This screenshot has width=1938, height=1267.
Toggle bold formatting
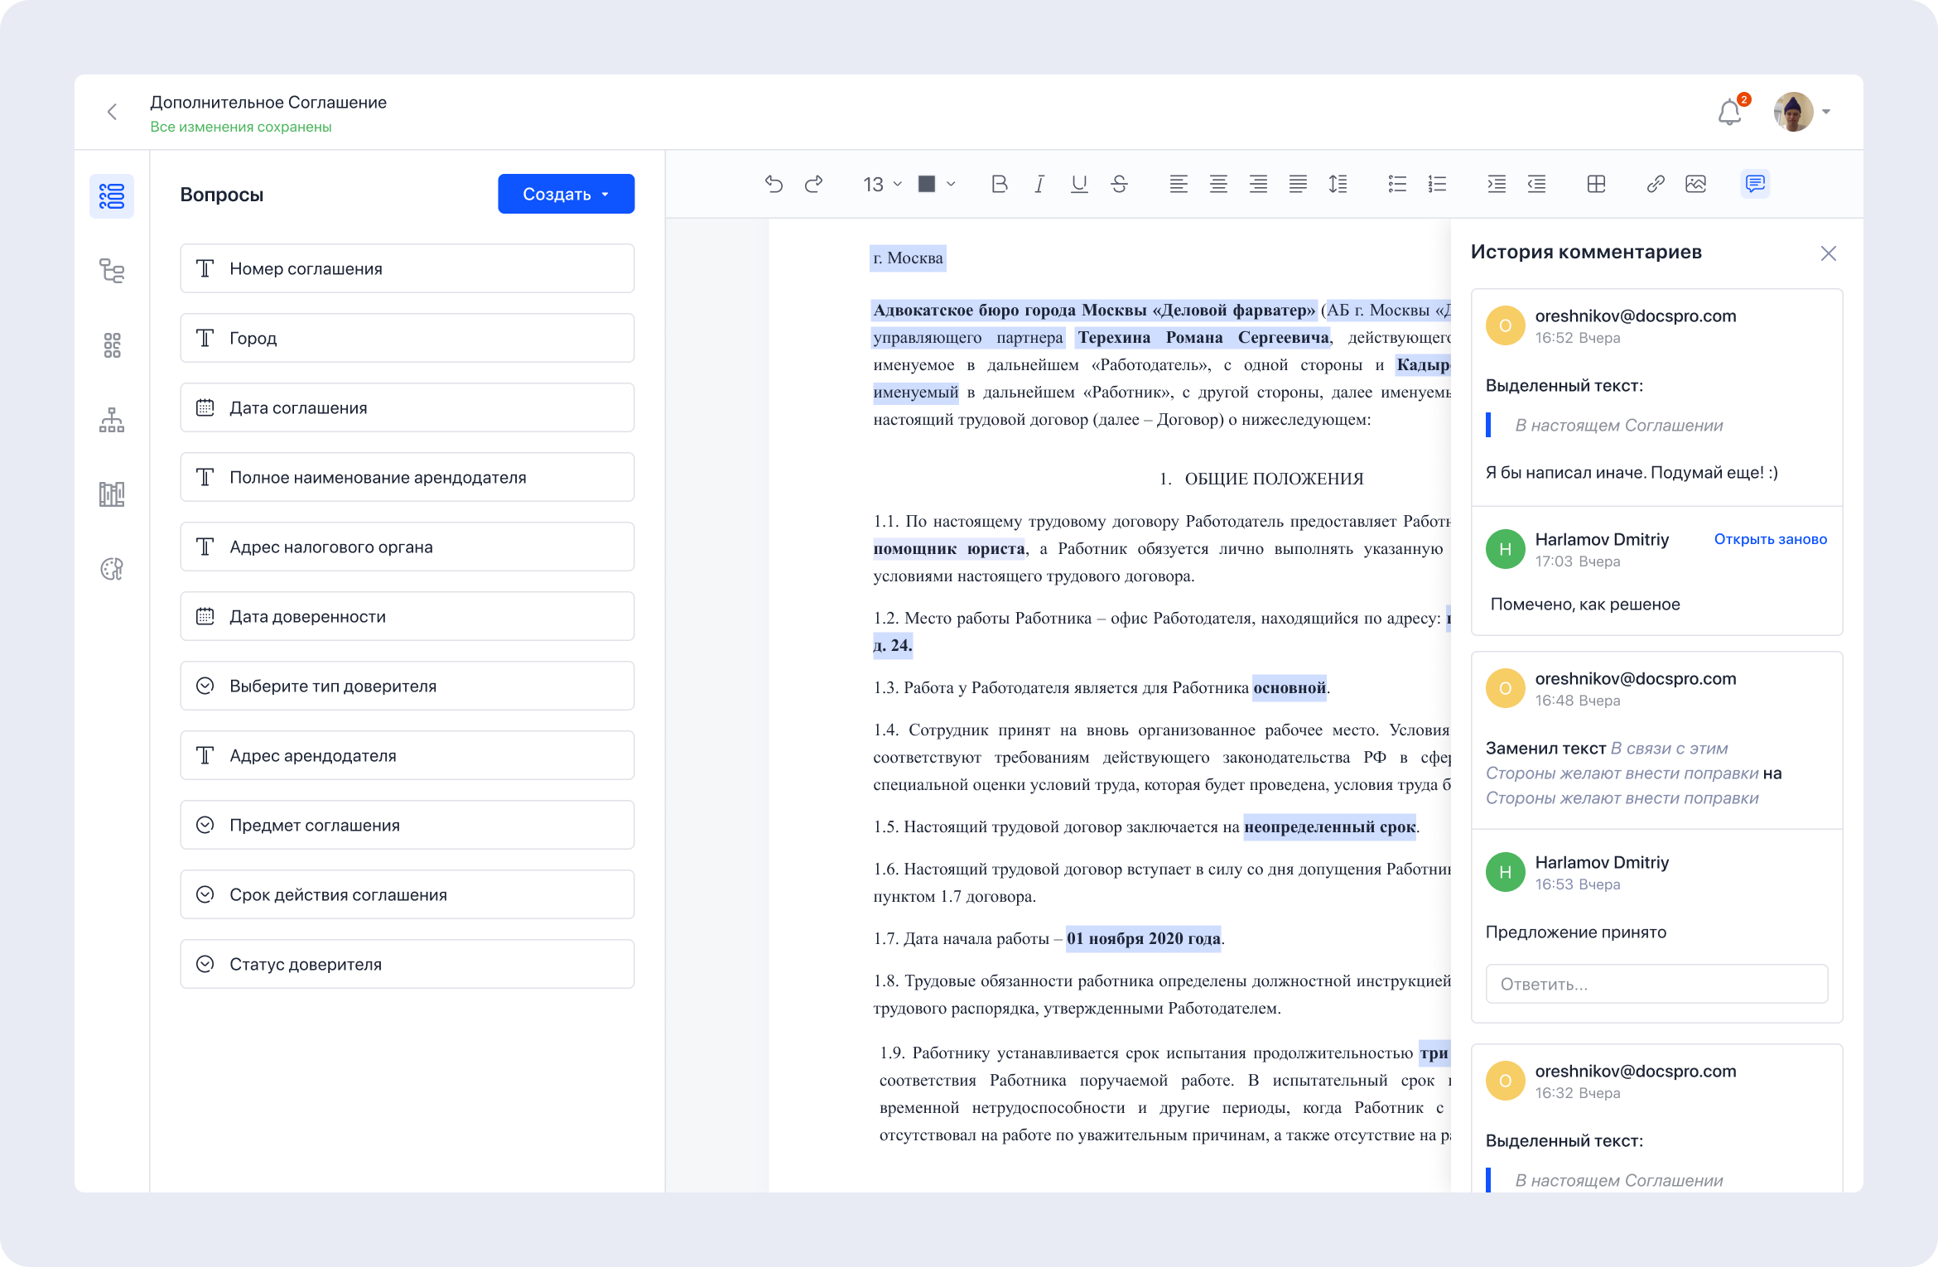coord(1000,184)
